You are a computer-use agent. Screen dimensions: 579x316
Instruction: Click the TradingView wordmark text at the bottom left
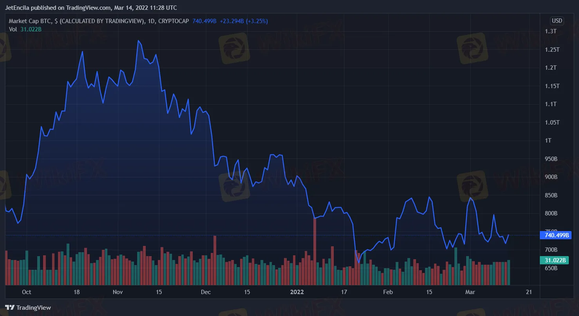[x=34, y=308]
